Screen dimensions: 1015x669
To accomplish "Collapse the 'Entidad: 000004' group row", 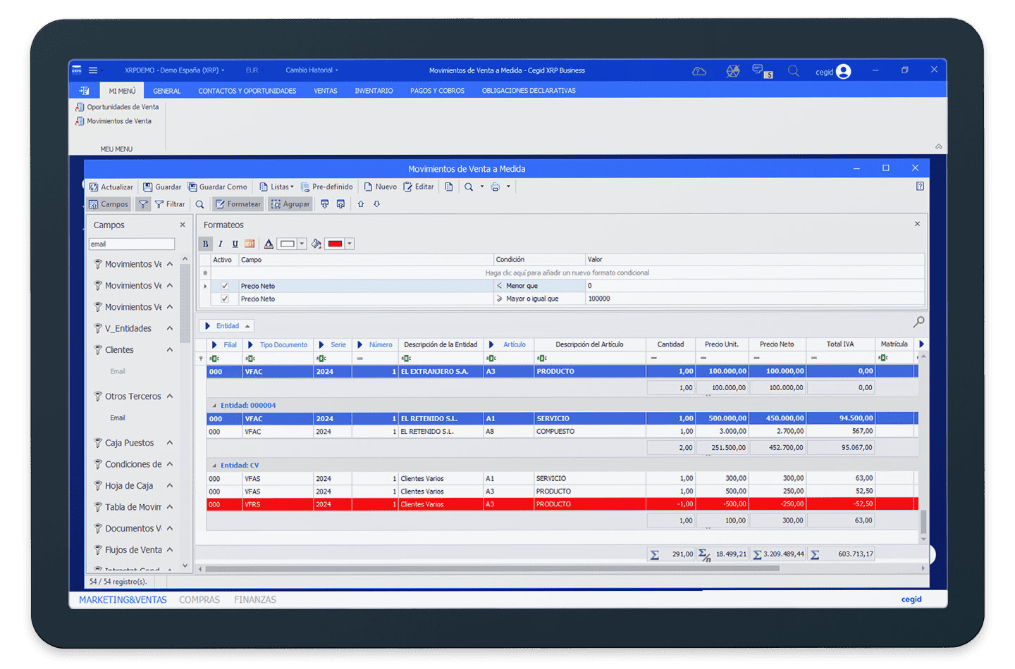I will 215,406.
